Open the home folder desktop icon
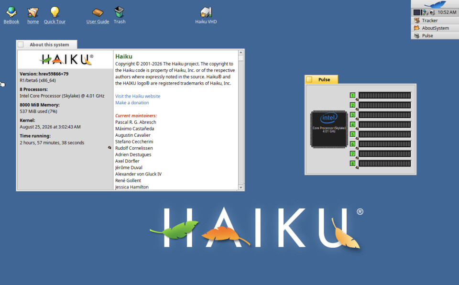Viewport: 459px width, 285px height. (33, 12)
